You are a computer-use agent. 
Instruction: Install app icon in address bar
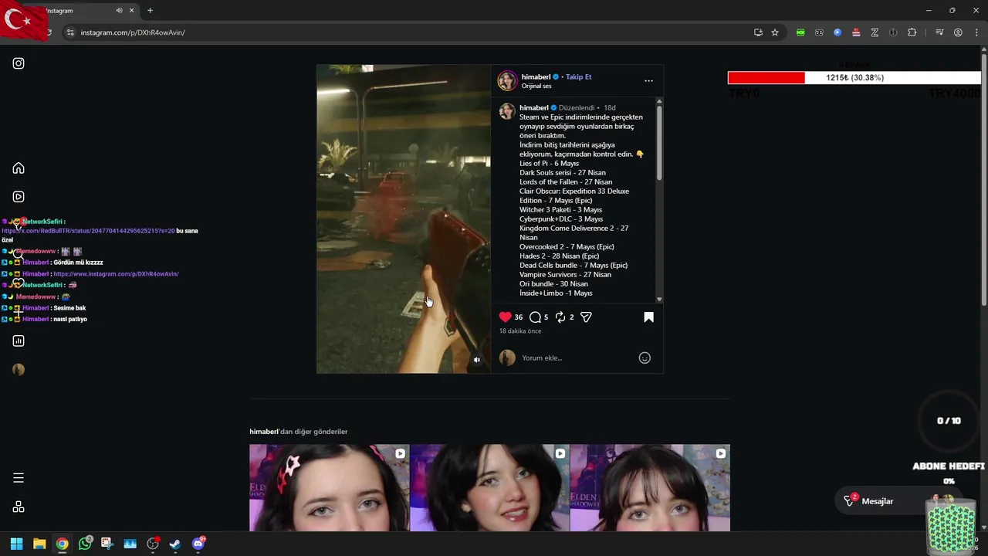pos(758,32)
